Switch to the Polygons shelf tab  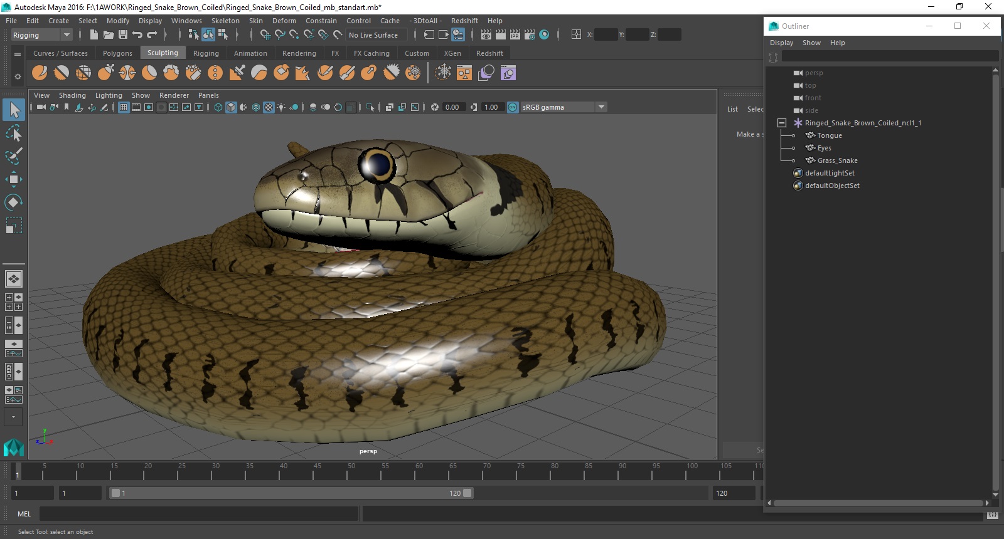[x=117, y=53]
